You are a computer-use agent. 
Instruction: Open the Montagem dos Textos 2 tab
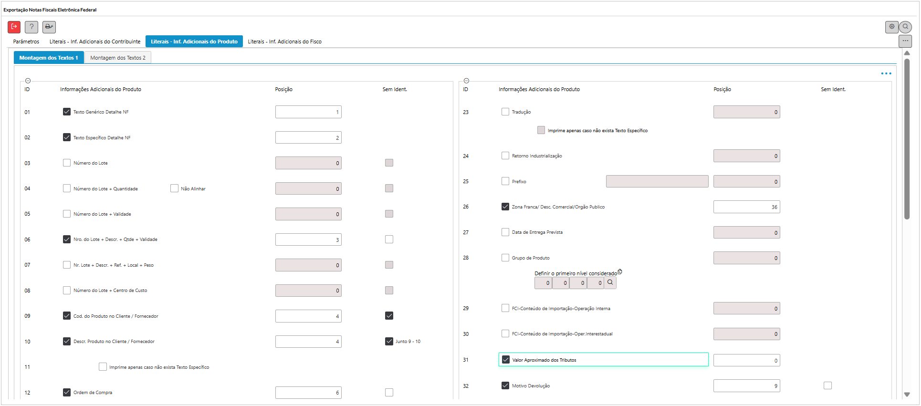click(118, 58)
